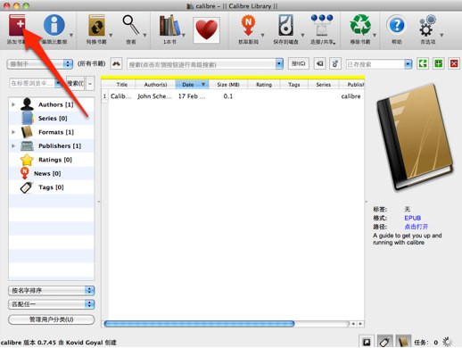Click the Fetch news icon
Image resolution: width=462 pixels, height=348 pixels.
[x=248, y=26]
